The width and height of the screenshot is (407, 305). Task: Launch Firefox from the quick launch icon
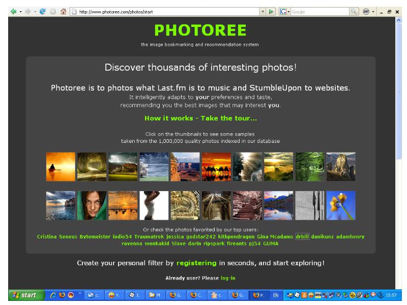coord(62,295)
